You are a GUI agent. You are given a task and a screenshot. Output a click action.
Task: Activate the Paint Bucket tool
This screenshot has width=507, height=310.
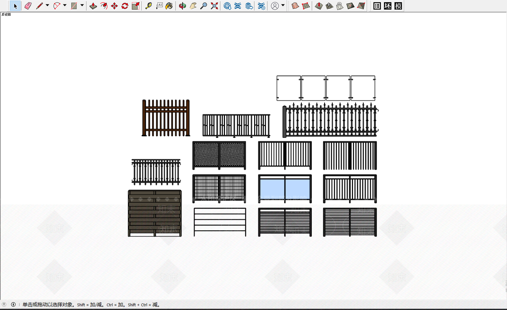[x=169, y=6]
